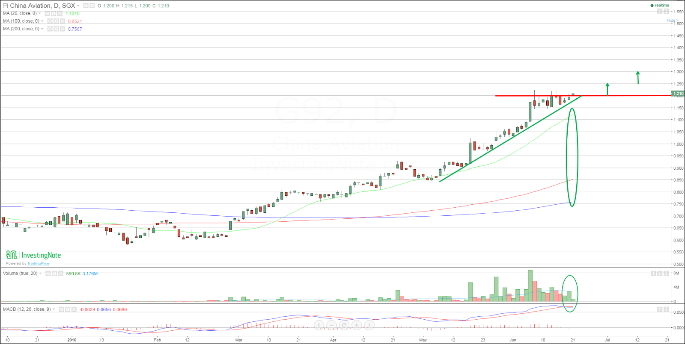Screen dimensions: 685x344
Task: Click the Mar label on the time axis
Action: pyautogui.click(x=239, y=340)
